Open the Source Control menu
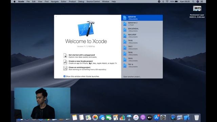This screenshot has width=217, height=122. click(93, 1)
